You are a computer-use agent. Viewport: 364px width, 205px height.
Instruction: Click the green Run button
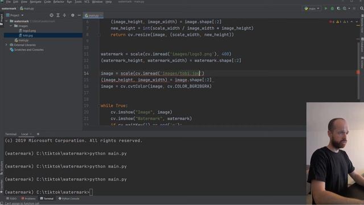coord(326,9)
